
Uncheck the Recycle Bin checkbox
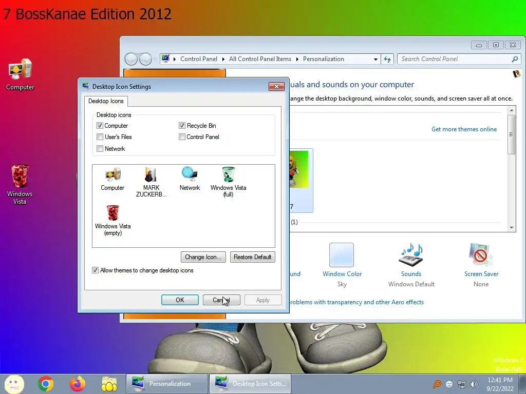click(x=182, y=125)
